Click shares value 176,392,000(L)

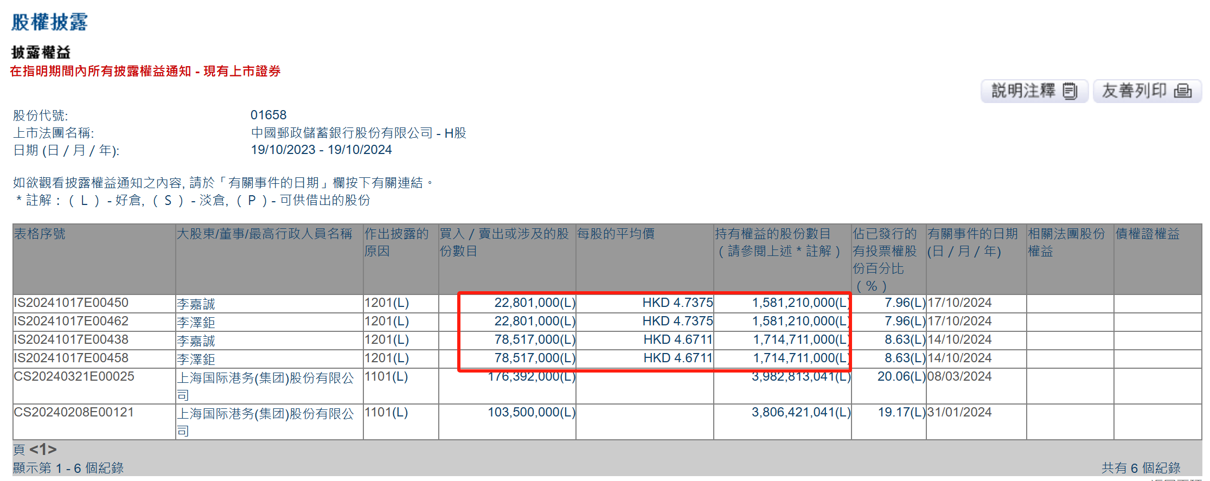pos(532,377)
